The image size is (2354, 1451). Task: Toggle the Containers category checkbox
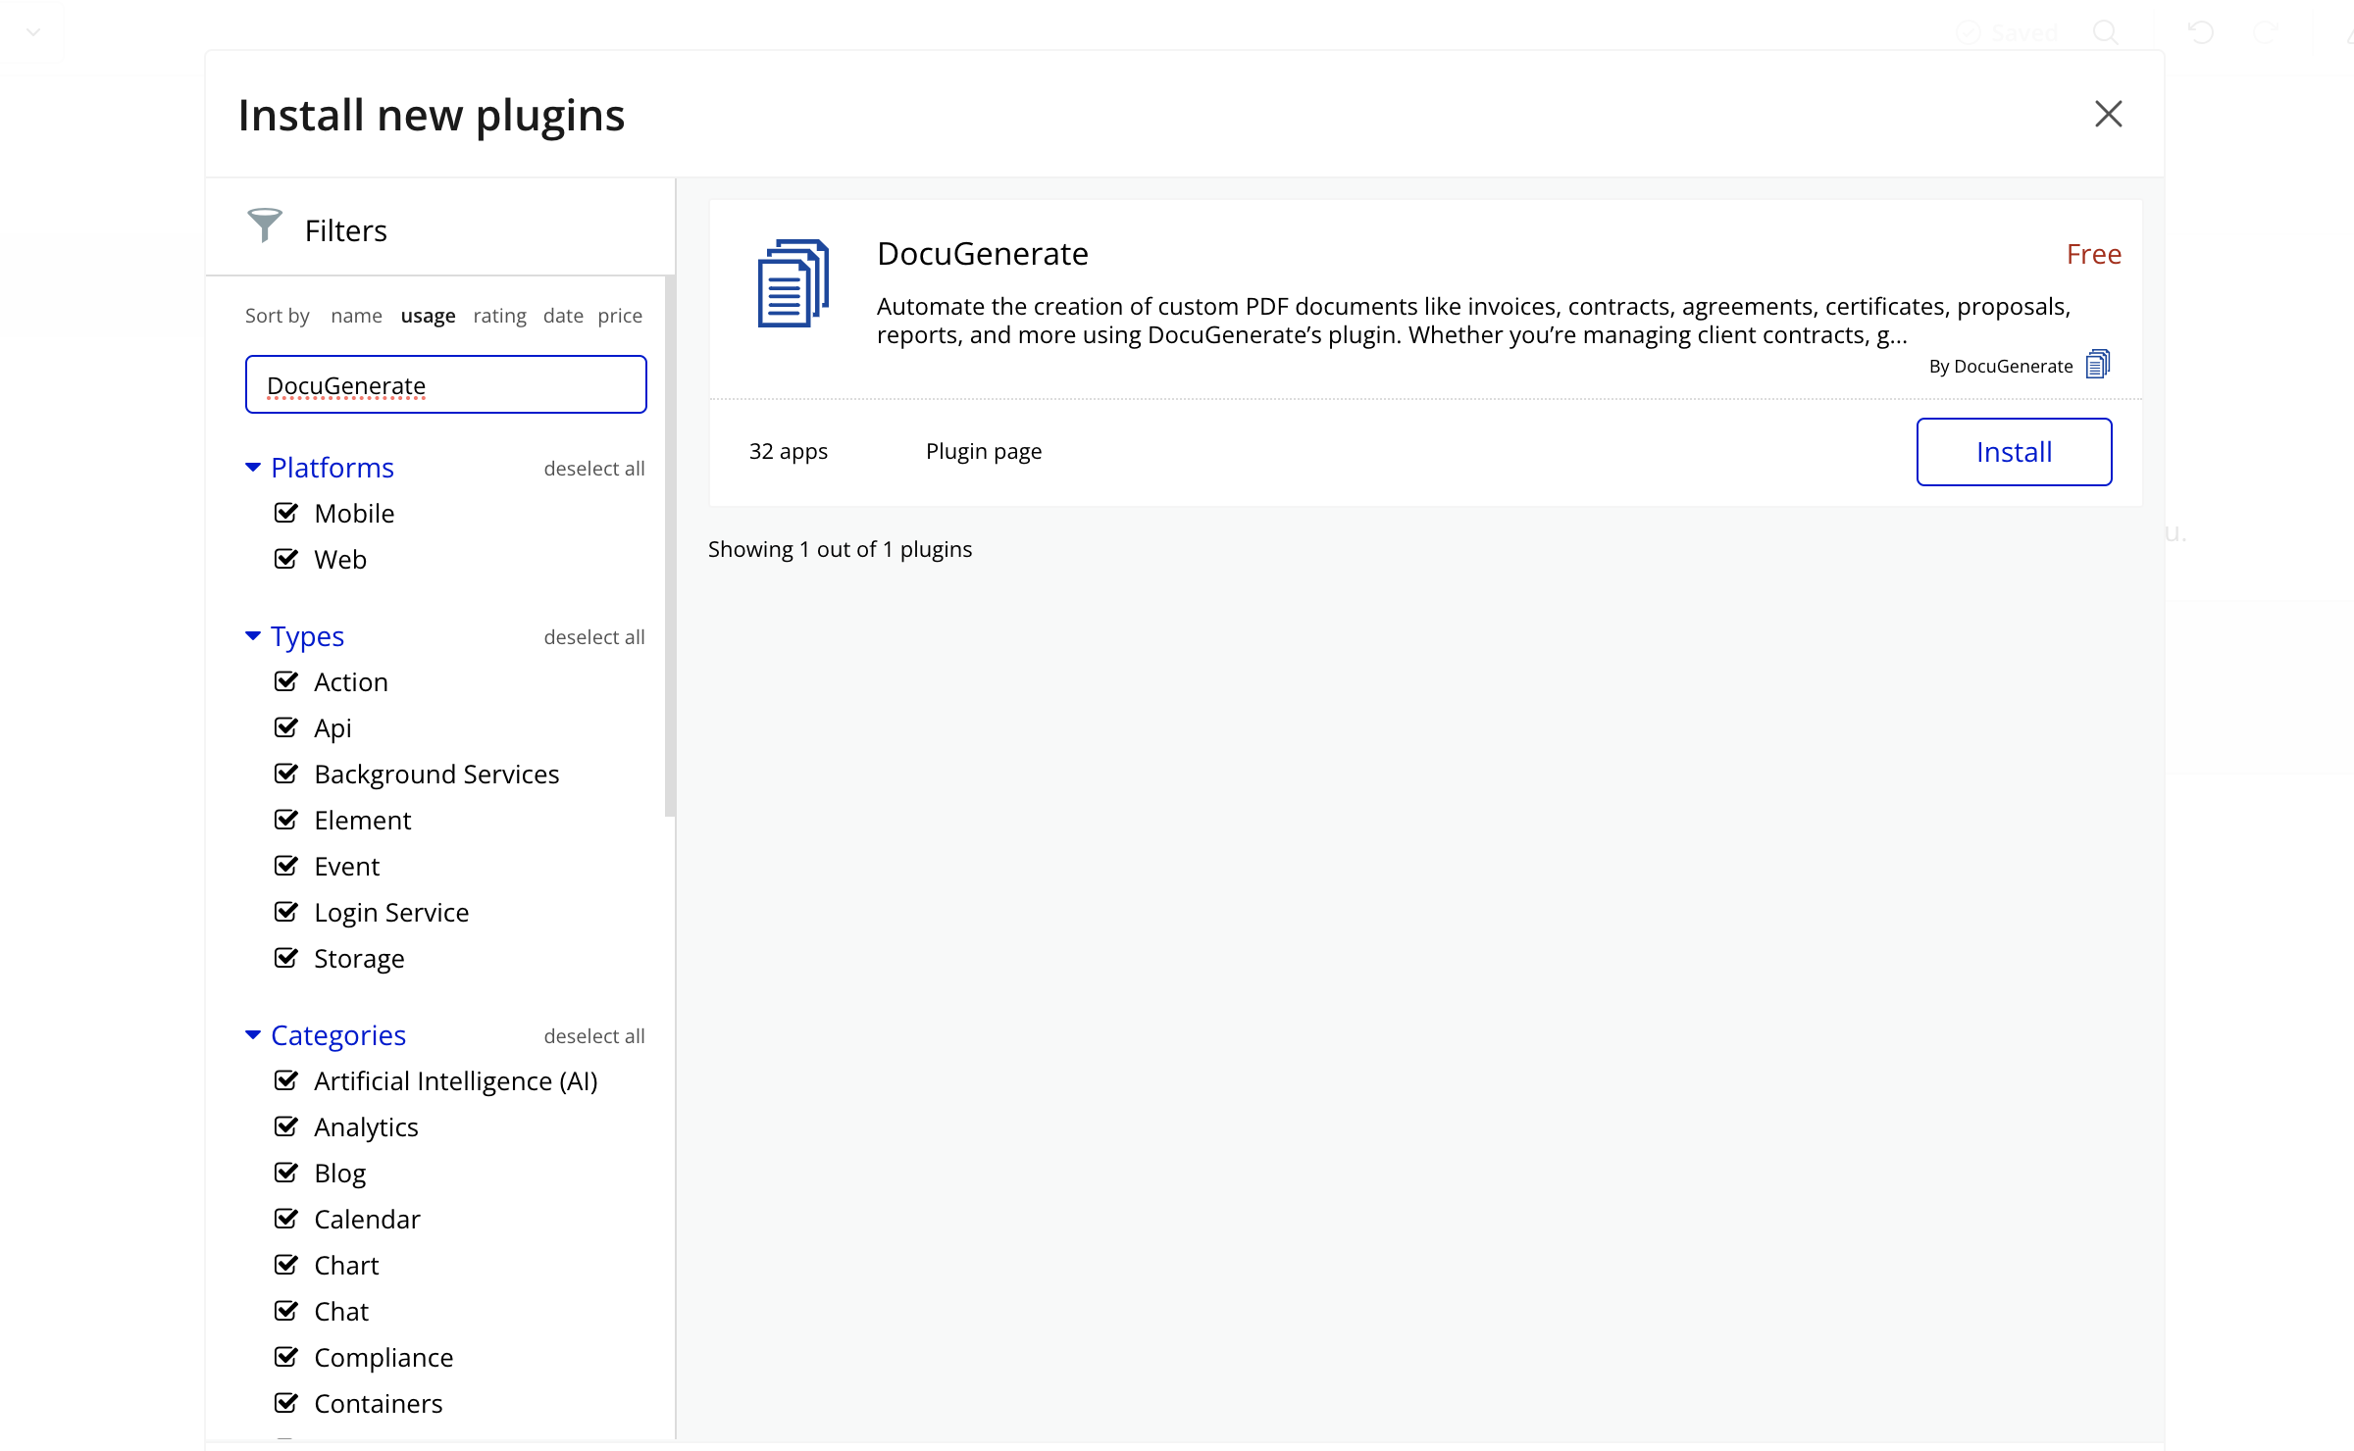[x=285, y=1403]
